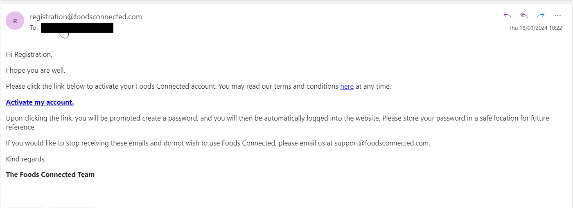Click the sentence starting 'Please store your password'

[471, 119]
